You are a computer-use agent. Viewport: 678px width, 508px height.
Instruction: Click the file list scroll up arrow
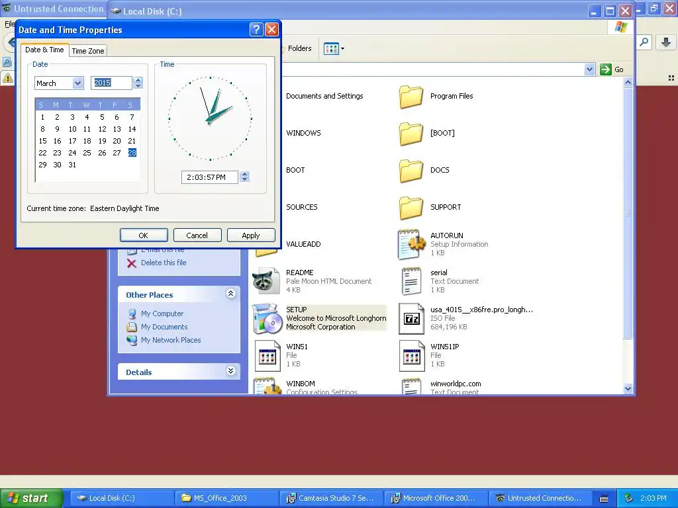(x=628, y=82)
